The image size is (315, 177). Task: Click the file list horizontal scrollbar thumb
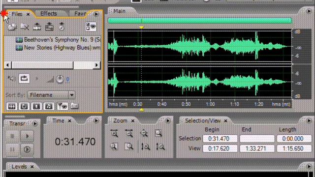pos(42,65)
